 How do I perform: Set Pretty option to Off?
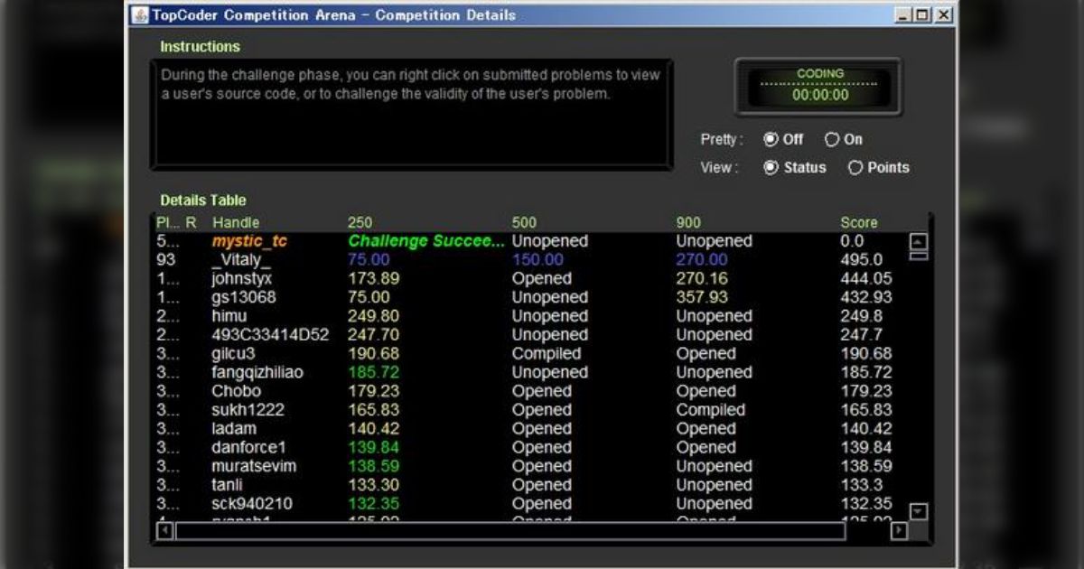(x=771, y=139)
